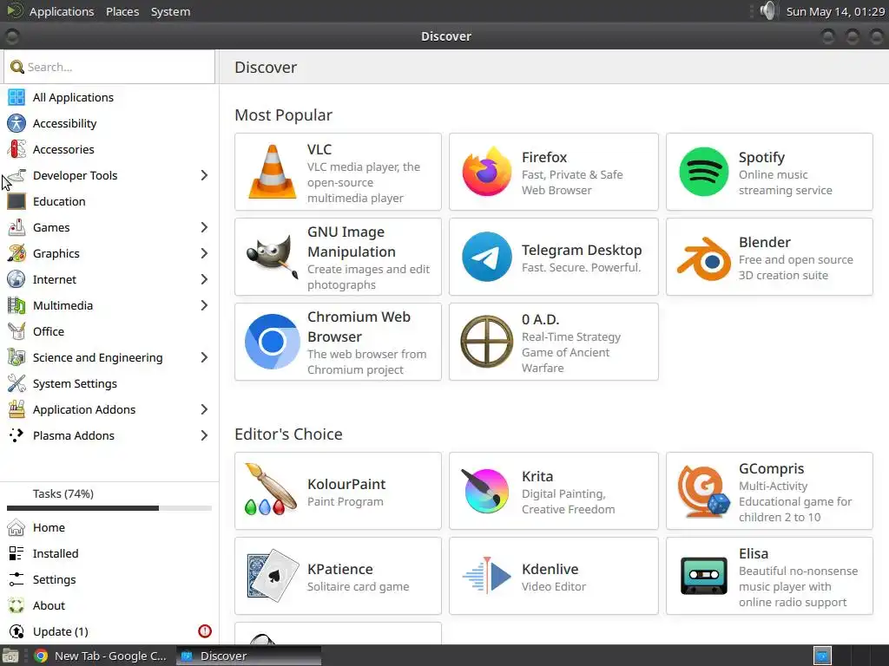889x666 pixels.
Task: Click show desktop icon in bottom panel
Action: [10, 656]
